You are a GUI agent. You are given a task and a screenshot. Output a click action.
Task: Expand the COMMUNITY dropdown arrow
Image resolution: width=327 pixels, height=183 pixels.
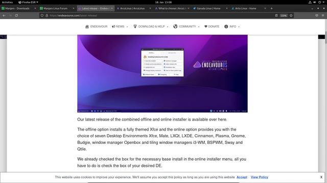click(x=199, y=27)
